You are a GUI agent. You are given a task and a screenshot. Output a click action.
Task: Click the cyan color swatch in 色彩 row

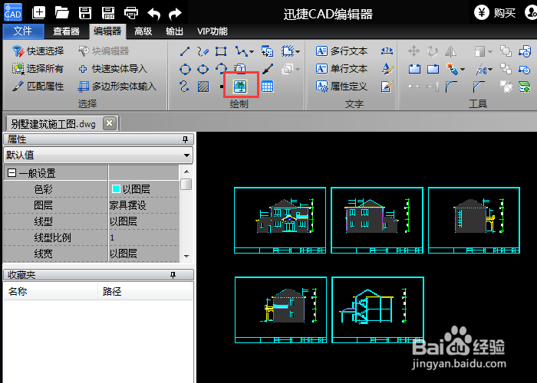[116, 188]
